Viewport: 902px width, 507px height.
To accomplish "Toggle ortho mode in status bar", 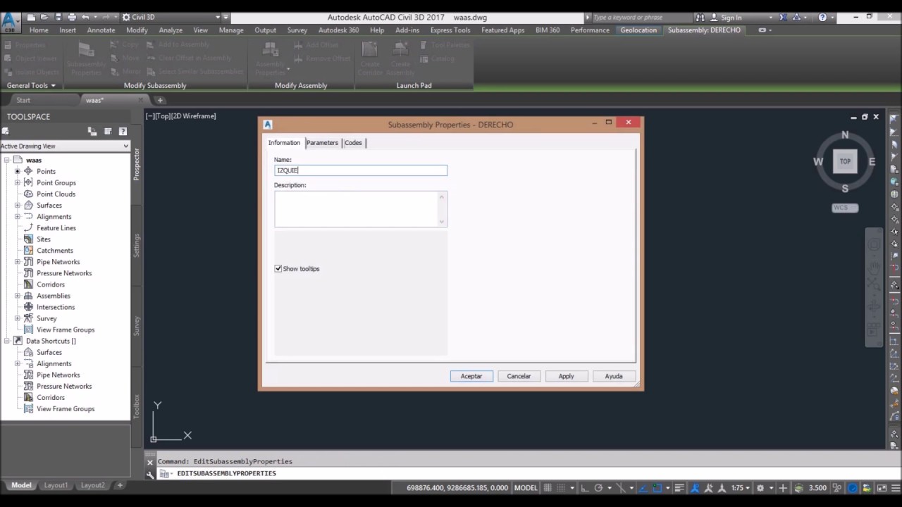I will pos(585,488).
